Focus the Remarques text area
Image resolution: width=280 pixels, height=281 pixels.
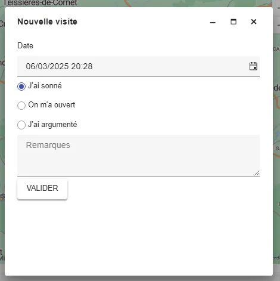point(138,156)
